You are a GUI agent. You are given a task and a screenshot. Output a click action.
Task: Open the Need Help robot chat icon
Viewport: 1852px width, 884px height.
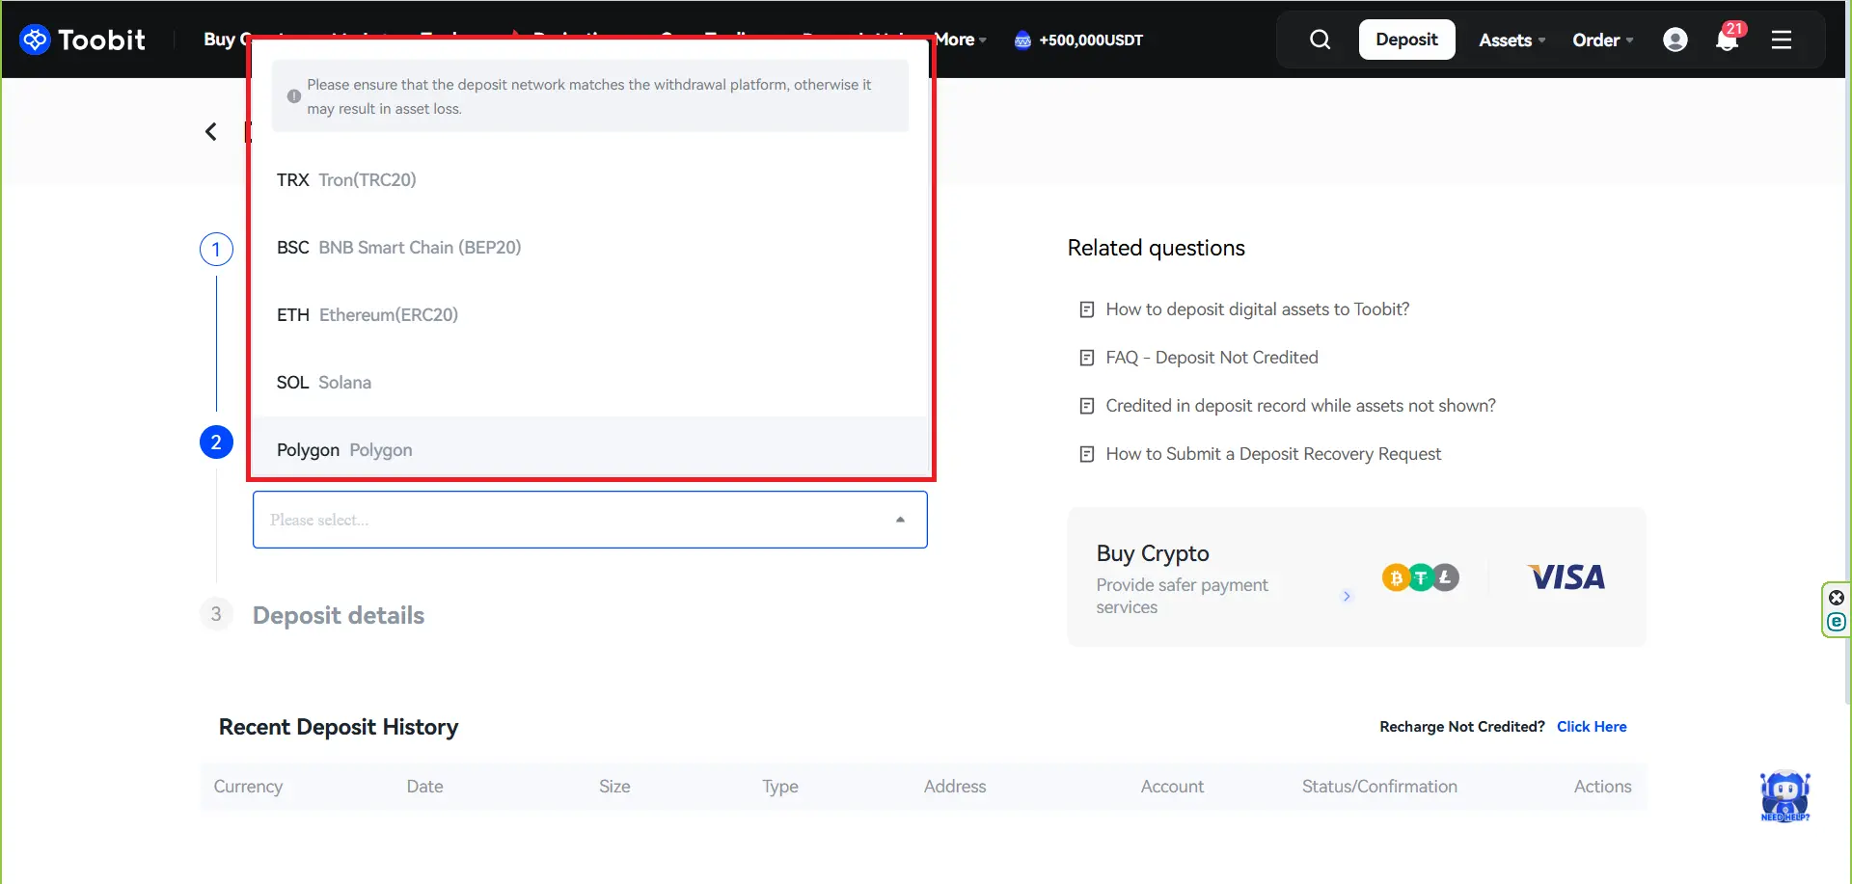pos(1784,796)
